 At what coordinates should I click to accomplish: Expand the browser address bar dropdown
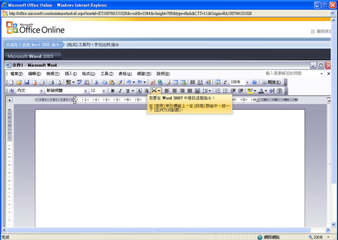(332, 13)
